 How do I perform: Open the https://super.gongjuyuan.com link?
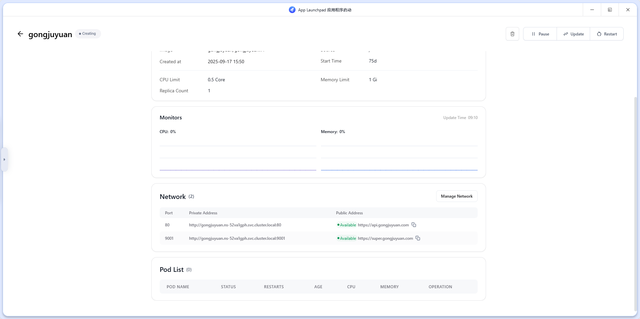pyautogui.click(x=385, y=238)
